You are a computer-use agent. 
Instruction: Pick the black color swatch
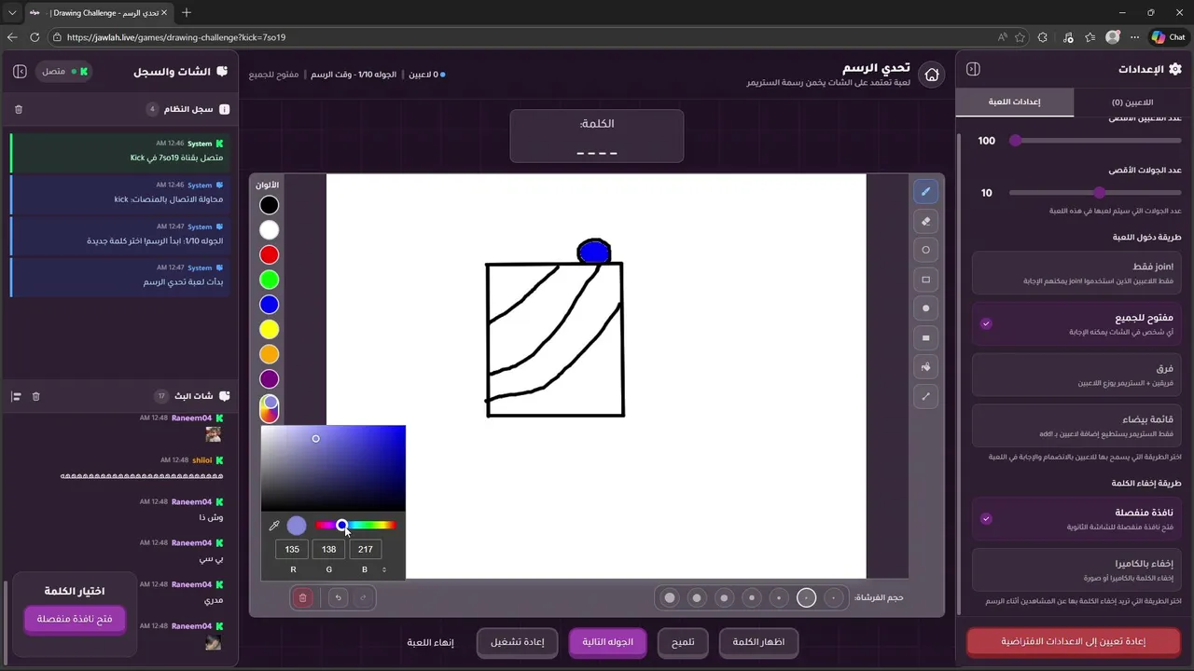point(269,205)
